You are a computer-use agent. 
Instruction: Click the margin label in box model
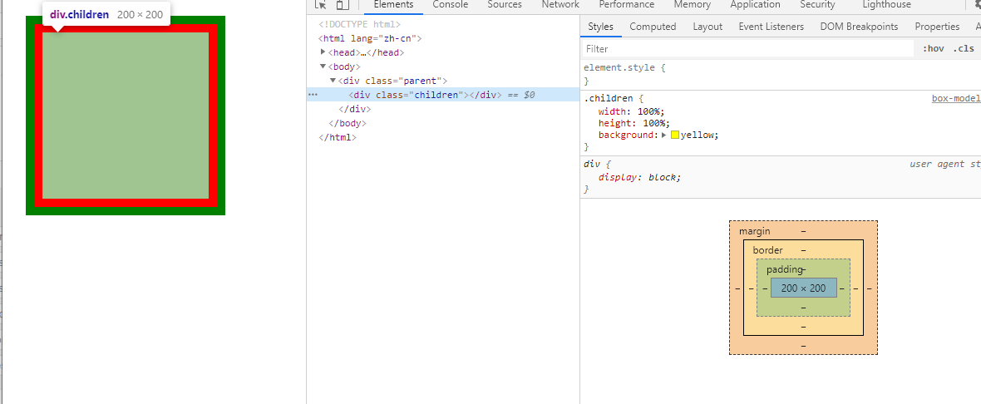[x=755, y=231]
